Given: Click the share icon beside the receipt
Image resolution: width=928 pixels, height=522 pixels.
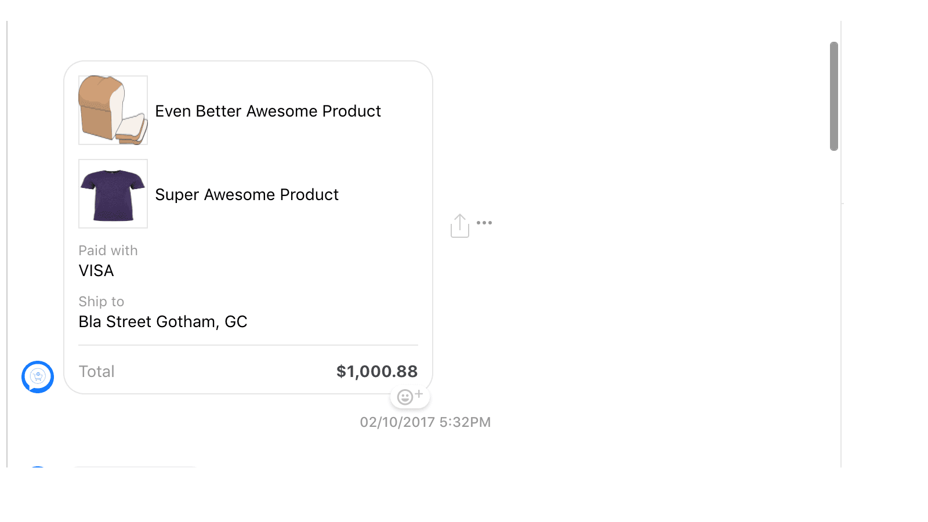Looking at the screenshot, I should [x=460, y=226].
